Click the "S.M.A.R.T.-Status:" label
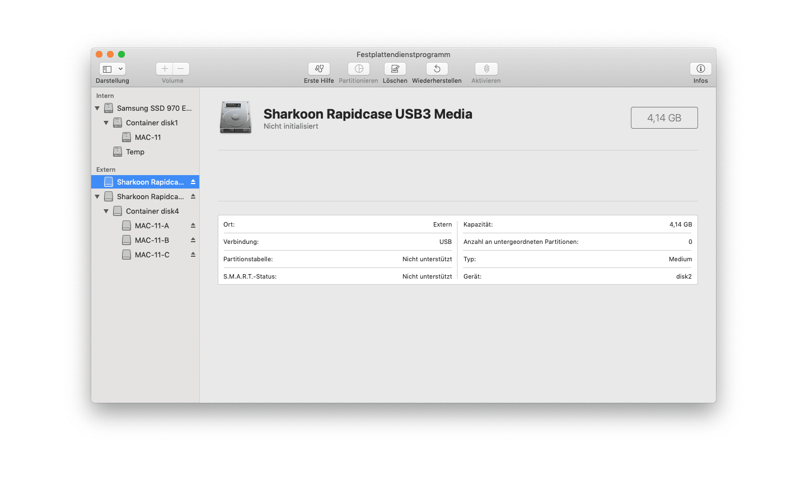Image resolution: width=796 pixels, height=480 pixels. (x=250, y=276)
